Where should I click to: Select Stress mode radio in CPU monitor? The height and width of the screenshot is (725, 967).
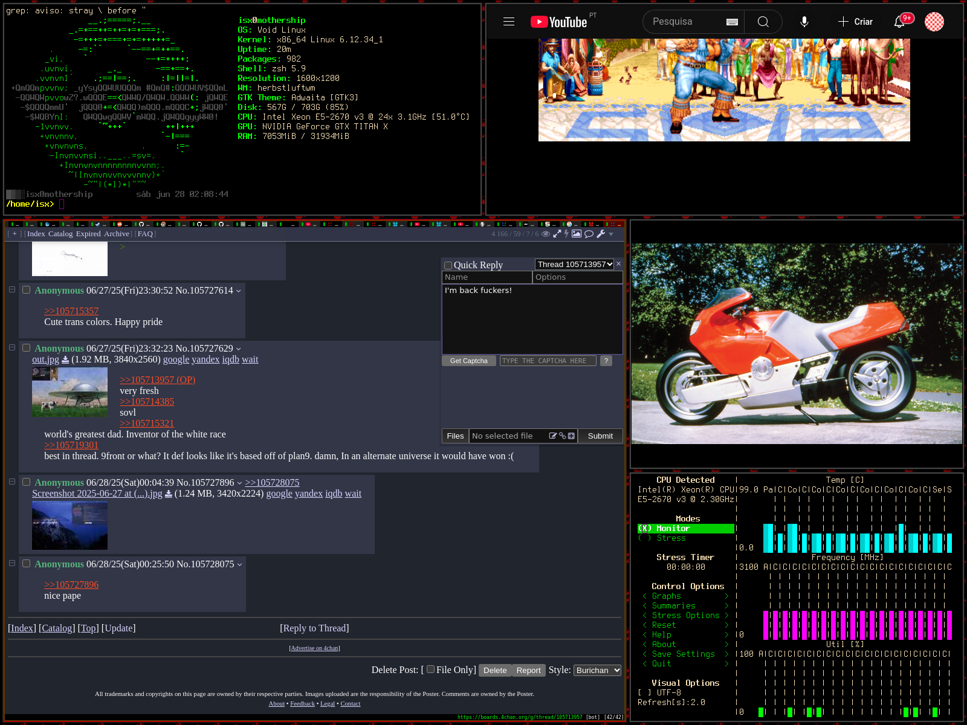644,538
